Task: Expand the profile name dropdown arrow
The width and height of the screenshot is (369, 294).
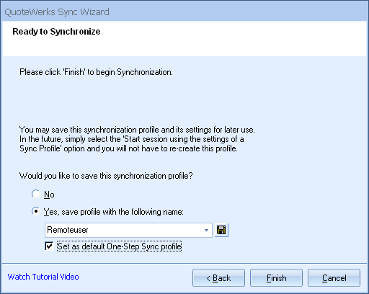Action: coord(206,230)
